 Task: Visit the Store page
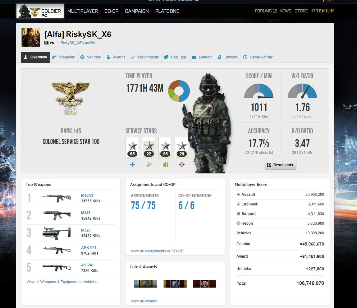(x=301, y=11)
